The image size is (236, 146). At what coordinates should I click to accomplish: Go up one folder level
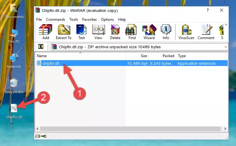(41, 46)
